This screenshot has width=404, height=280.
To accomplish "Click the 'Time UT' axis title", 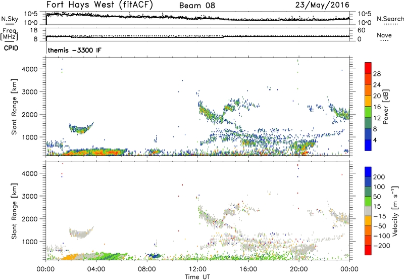I will (x=197, y=277).
